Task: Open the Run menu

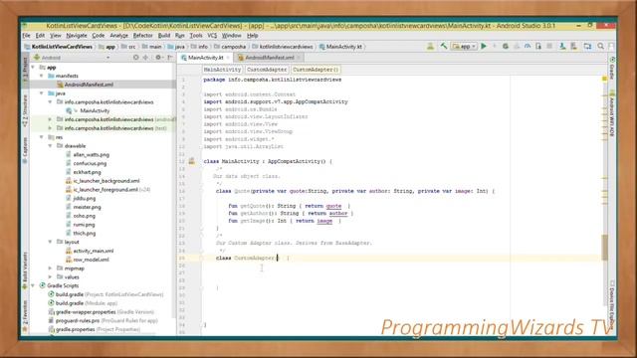Action: [179, 36]
